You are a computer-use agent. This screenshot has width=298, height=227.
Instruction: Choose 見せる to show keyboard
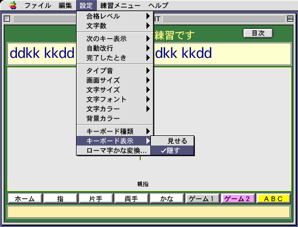(x=172, y=141)
